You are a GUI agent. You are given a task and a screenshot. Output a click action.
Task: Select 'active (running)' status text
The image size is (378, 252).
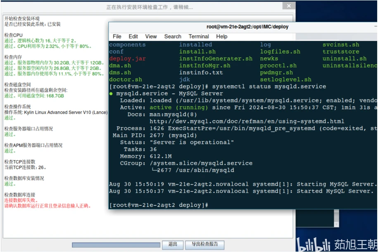coord(178,107)
